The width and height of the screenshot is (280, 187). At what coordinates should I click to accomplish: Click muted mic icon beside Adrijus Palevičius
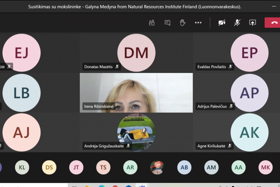pyautogui.click(x=231, y=106)
